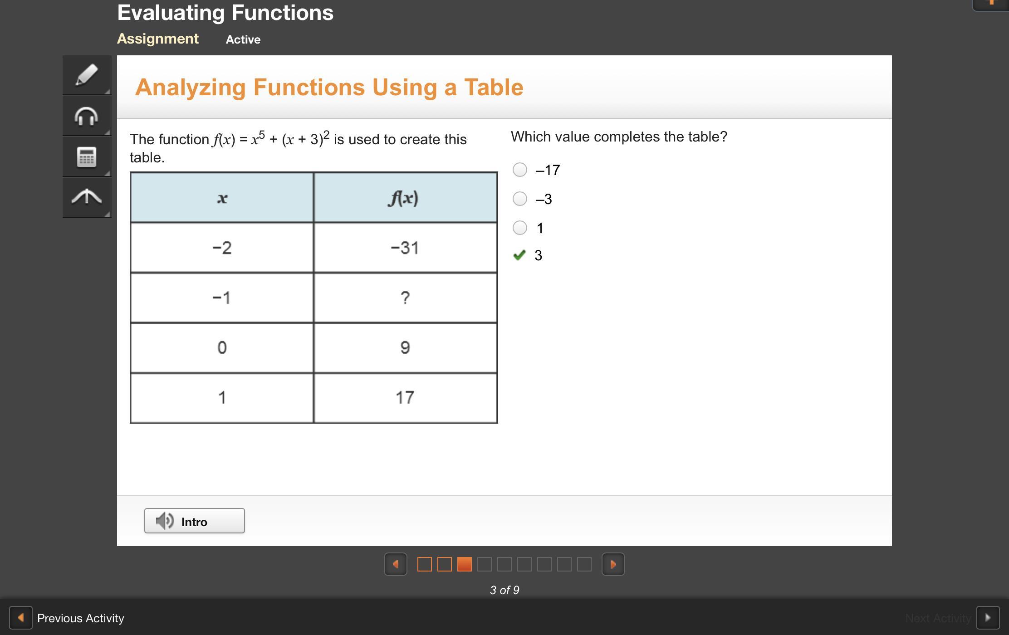This screenshot has height=635, width=1009.
Task: Jump to question 2 box
Action: 445,564
